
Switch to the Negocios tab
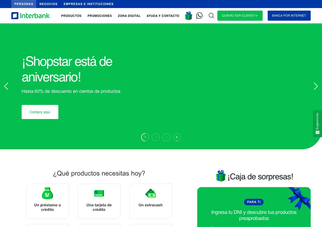(49, 4)
